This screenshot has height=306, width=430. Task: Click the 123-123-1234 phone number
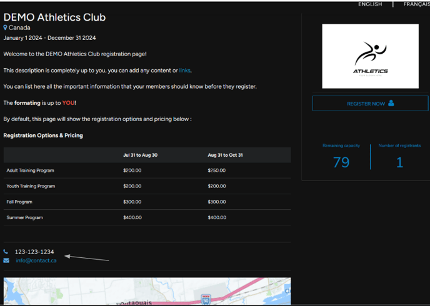pos(34,252)
